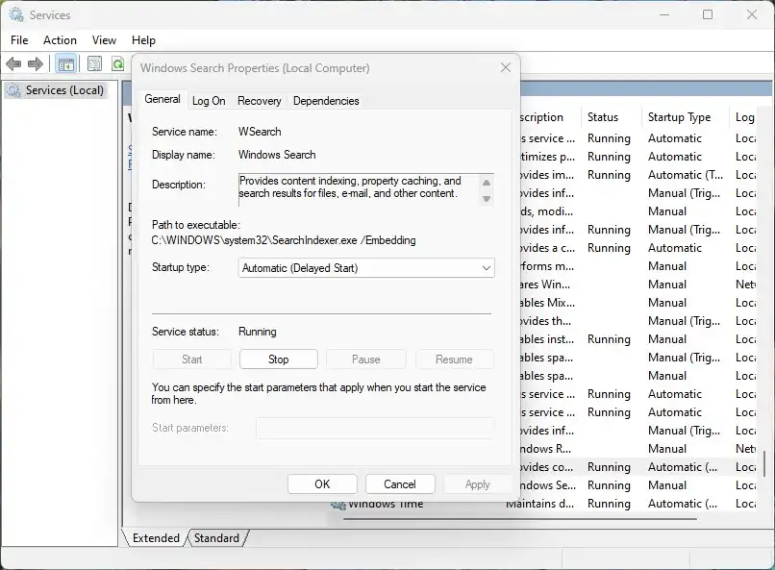The width and height of the screenshot is (775, 570).
Task: Switch to the Dependencies tab
Action: tap(326, 101)
